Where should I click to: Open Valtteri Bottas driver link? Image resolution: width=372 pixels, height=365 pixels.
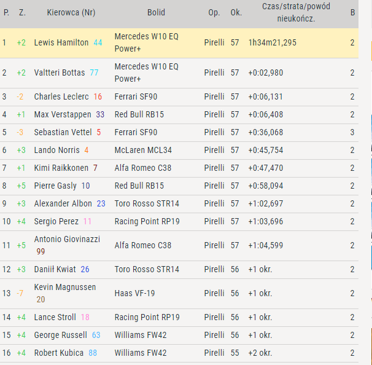coord(60,73)
